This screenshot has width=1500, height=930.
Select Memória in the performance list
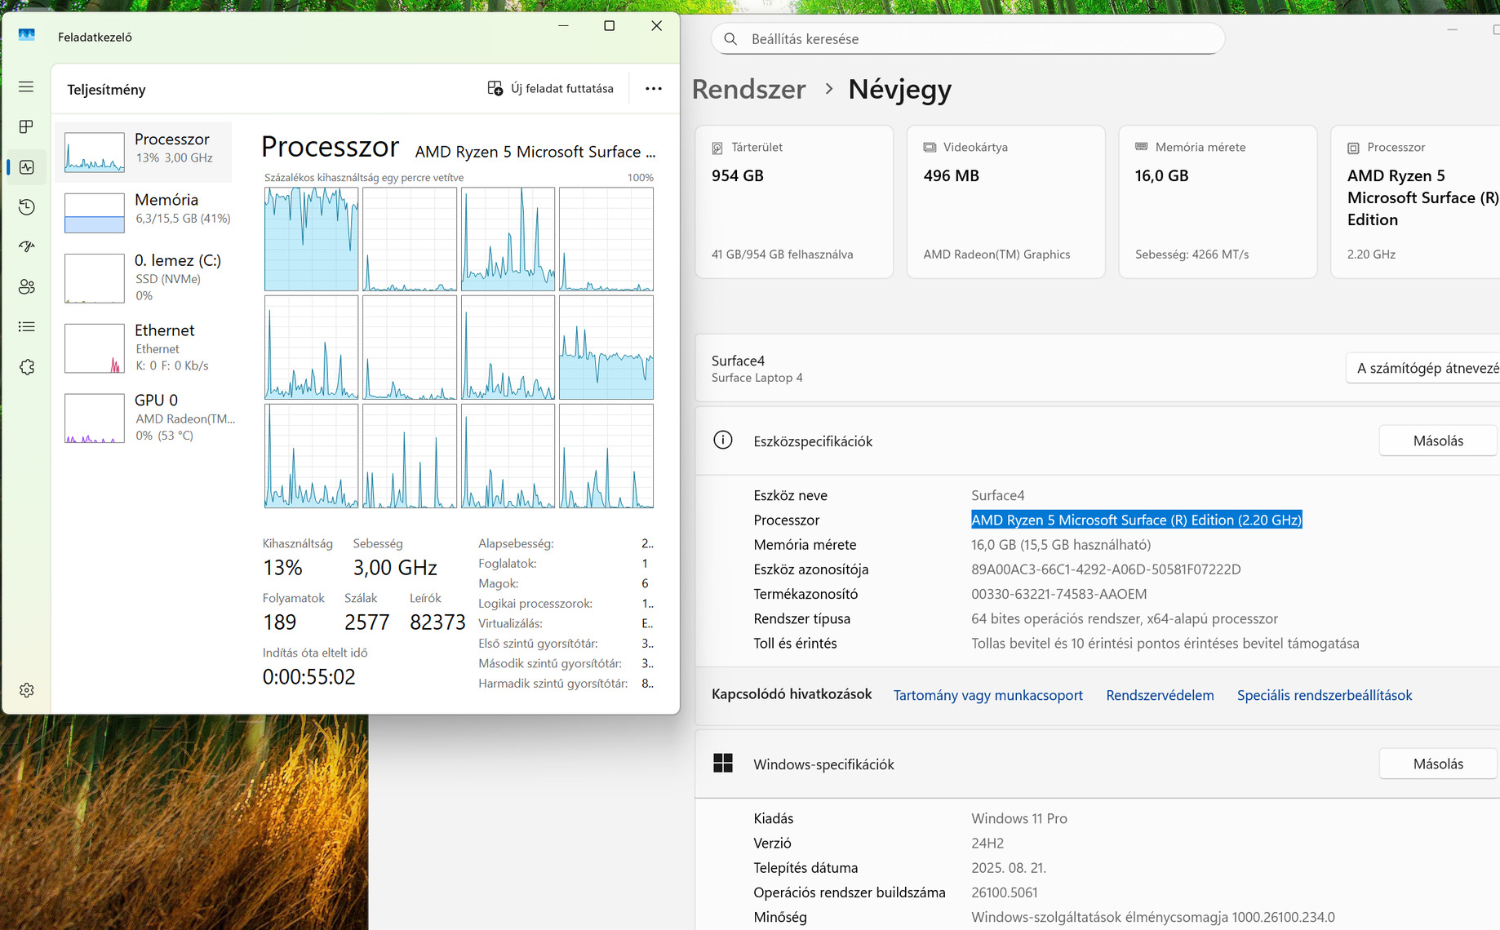coord(144,212)
